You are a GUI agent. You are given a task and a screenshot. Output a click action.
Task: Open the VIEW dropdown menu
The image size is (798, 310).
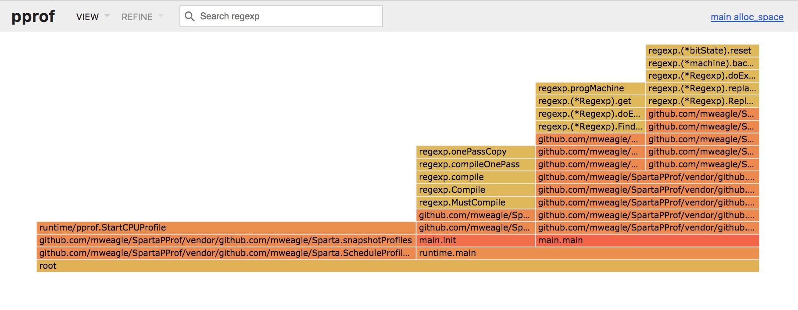[x=92, y=17]
